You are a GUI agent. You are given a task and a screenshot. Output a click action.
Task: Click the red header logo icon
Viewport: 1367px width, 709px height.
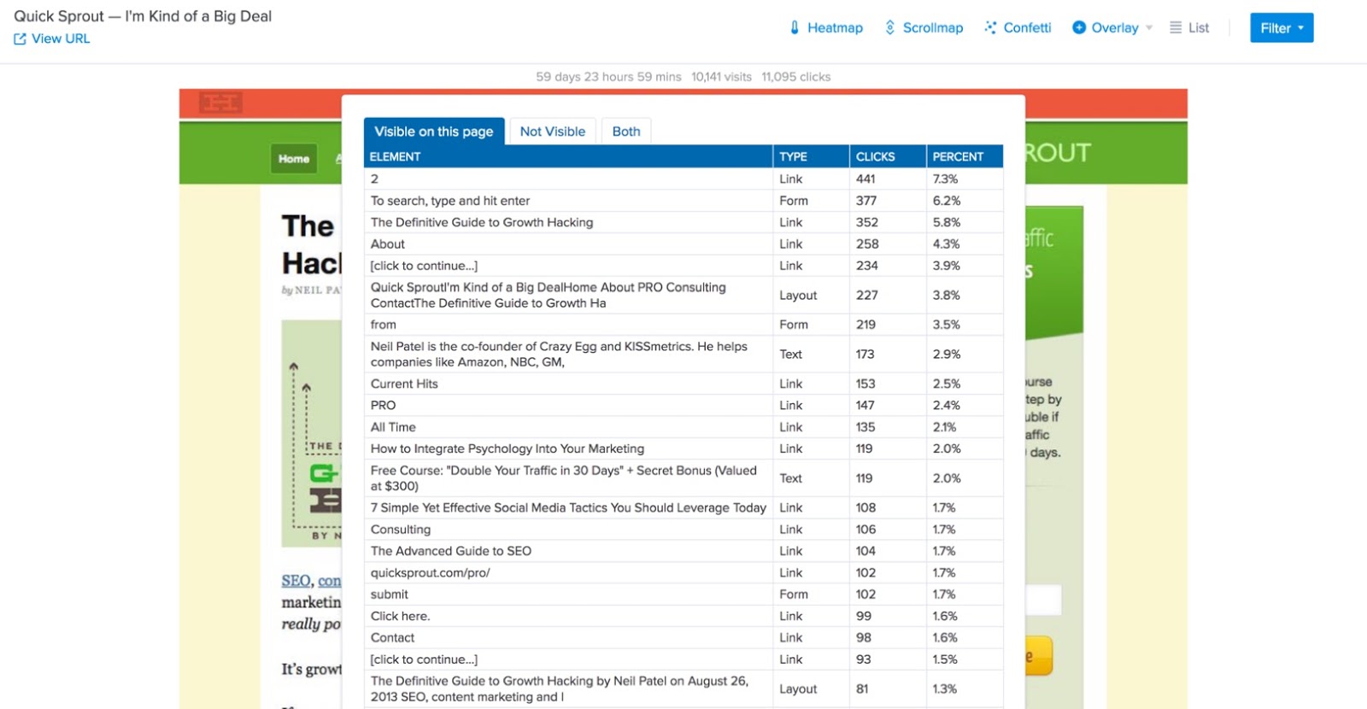pos(220,103)
